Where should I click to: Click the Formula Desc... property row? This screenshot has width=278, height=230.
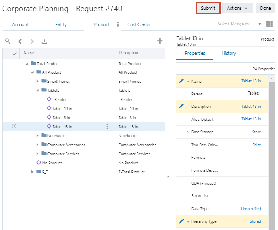(x=222, y=170)
